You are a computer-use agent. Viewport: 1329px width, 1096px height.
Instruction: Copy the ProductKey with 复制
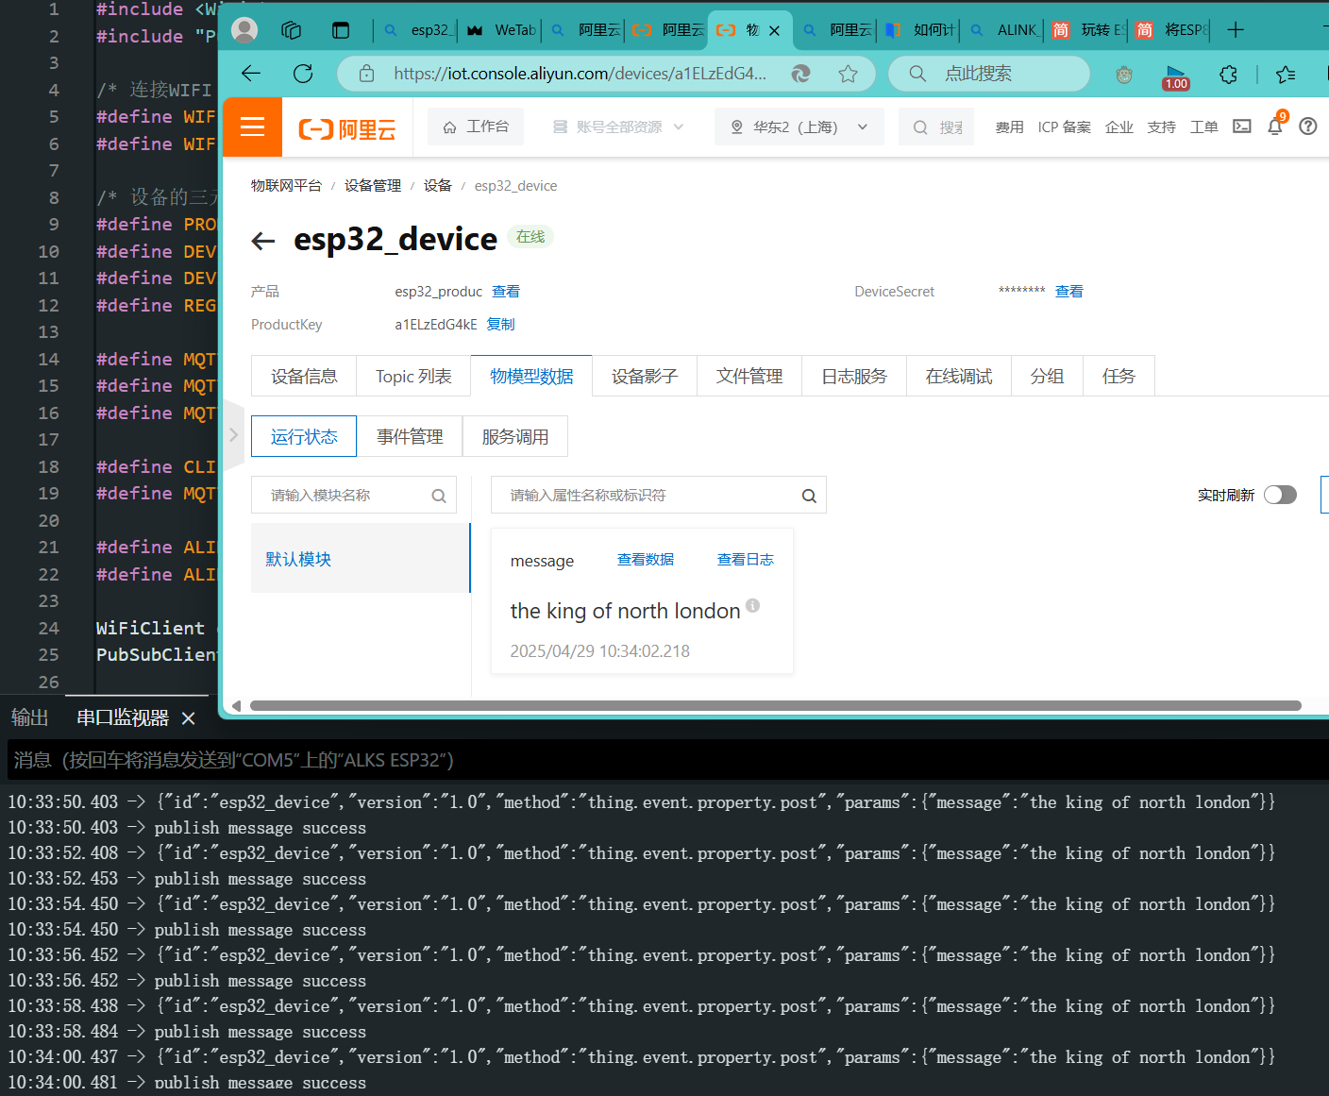click(x=500, y=325)
